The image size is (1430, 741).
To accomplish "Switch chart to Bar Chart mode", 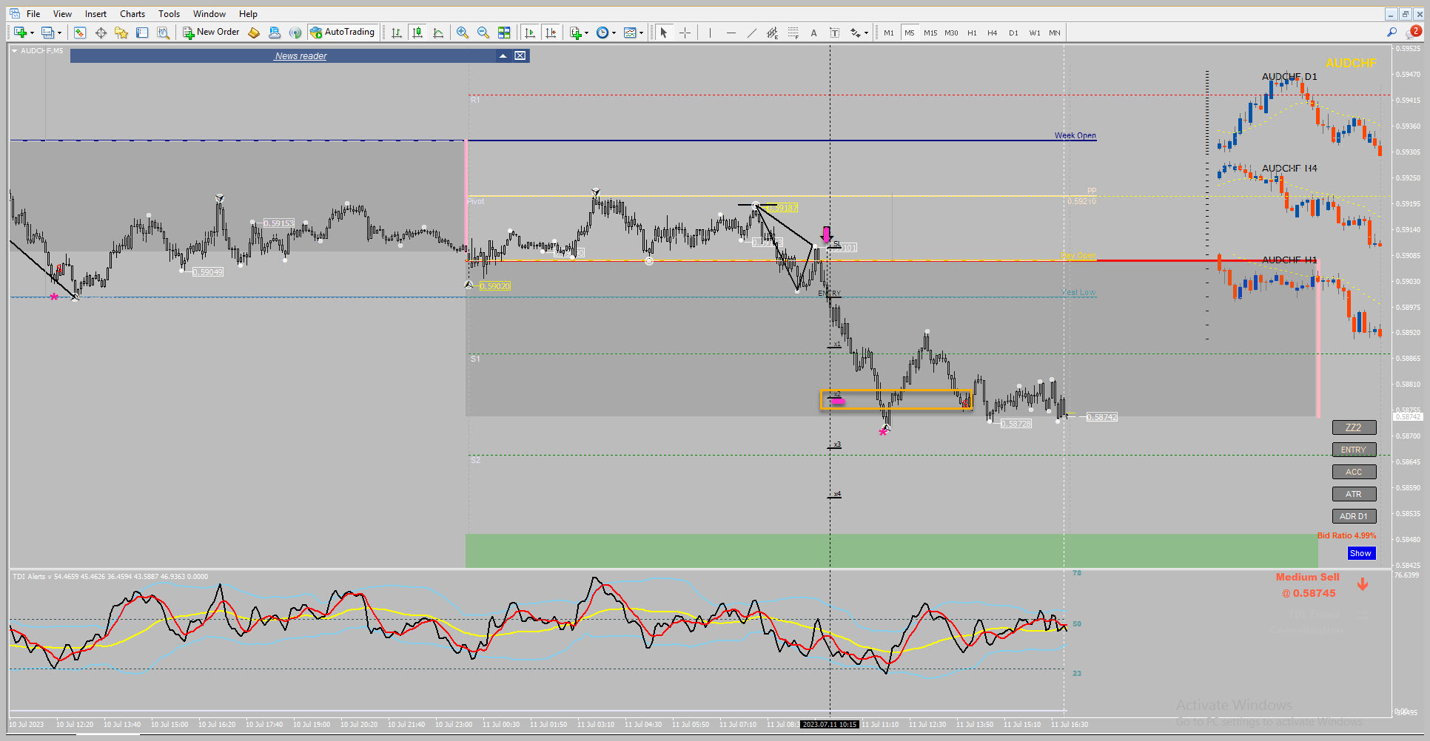I will pos(397,33).
